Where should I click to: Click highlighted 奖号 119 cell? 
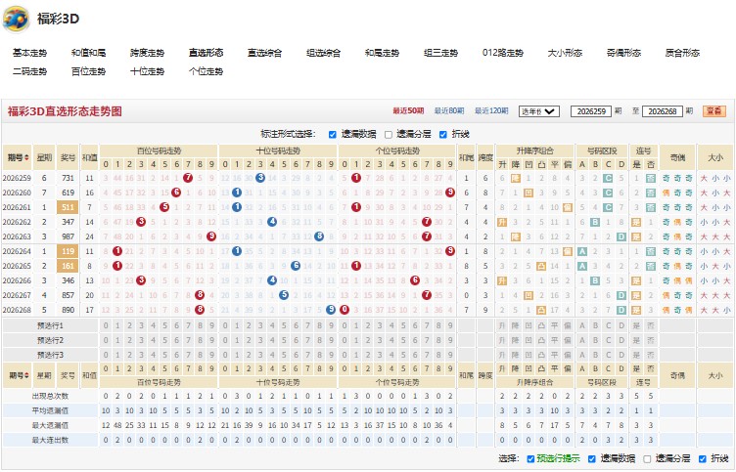[x=68, y=251]
